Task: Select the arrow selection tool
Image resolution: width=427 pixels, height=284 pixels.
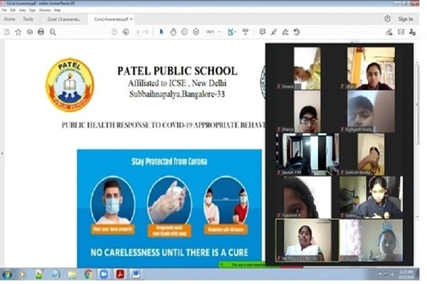Action: pyautogui.click(x=162, y=32)
